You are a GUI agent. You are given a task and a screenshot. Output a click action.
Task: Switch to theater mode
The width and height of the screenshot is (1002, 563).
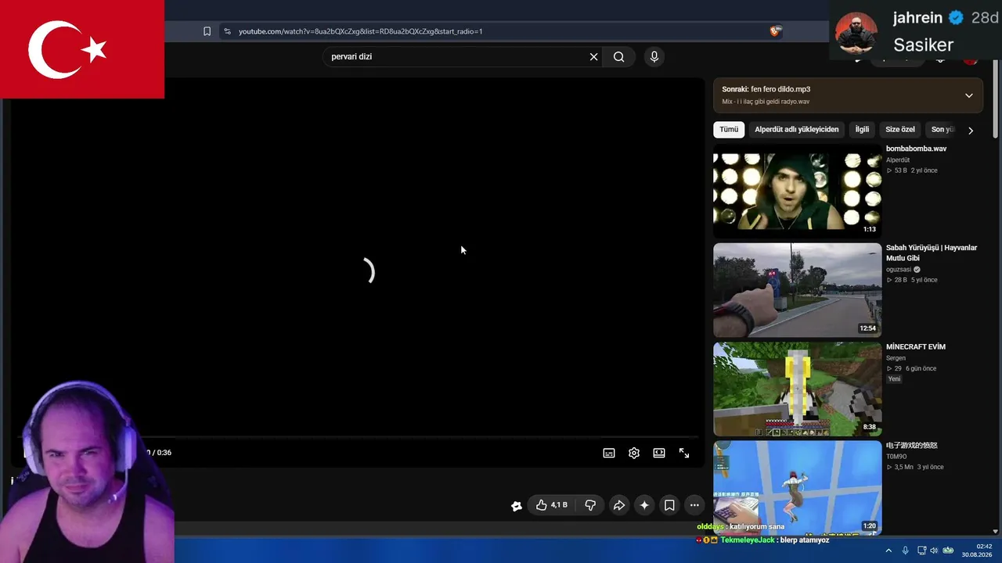pos(659,453)
